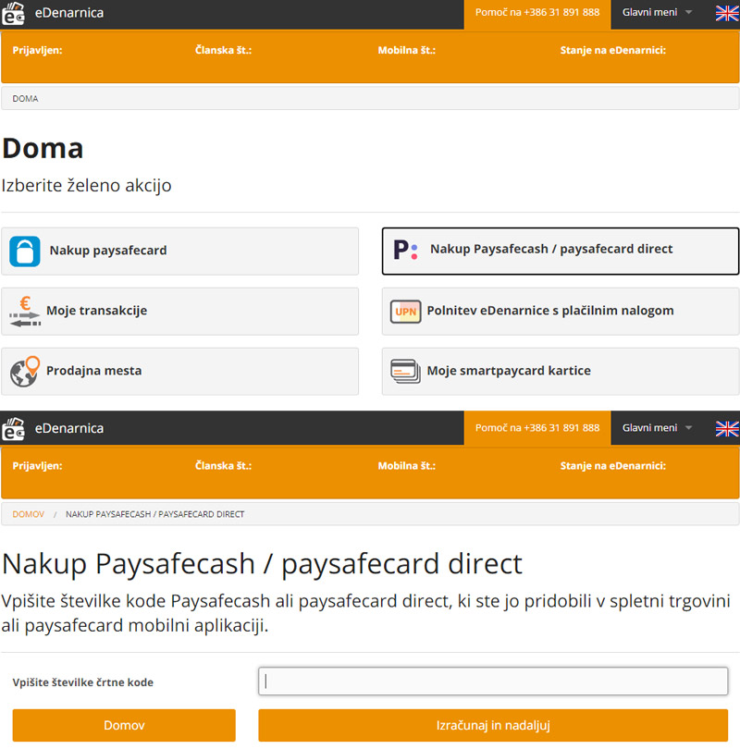Click the orange DOMOV breadcrumb link

(28, 513)
